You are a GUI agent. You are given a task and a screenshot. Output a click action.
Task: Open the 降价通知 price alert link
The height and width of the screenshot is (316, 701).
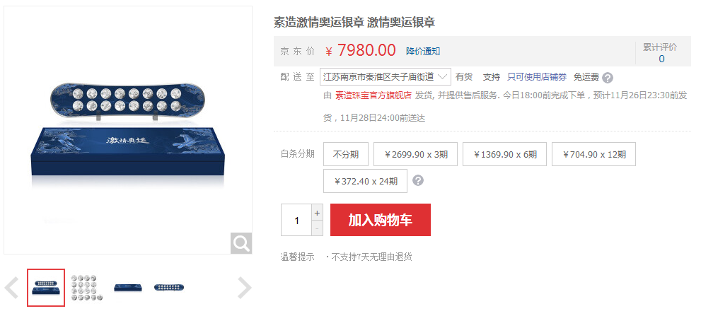[x=423, y=51]
